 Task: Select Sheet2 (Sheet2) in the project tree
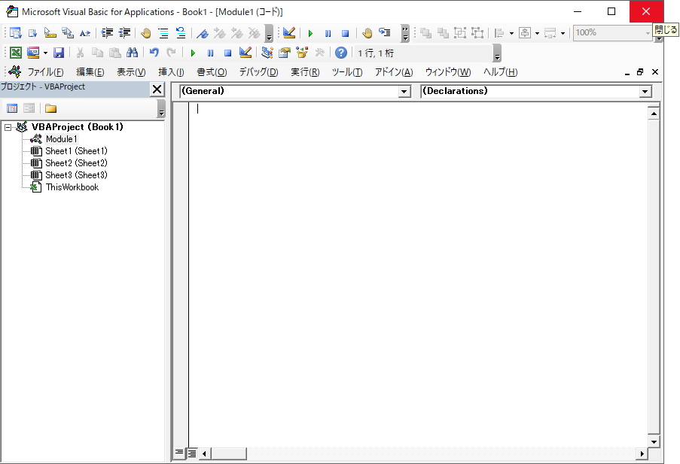click(76, 163)
